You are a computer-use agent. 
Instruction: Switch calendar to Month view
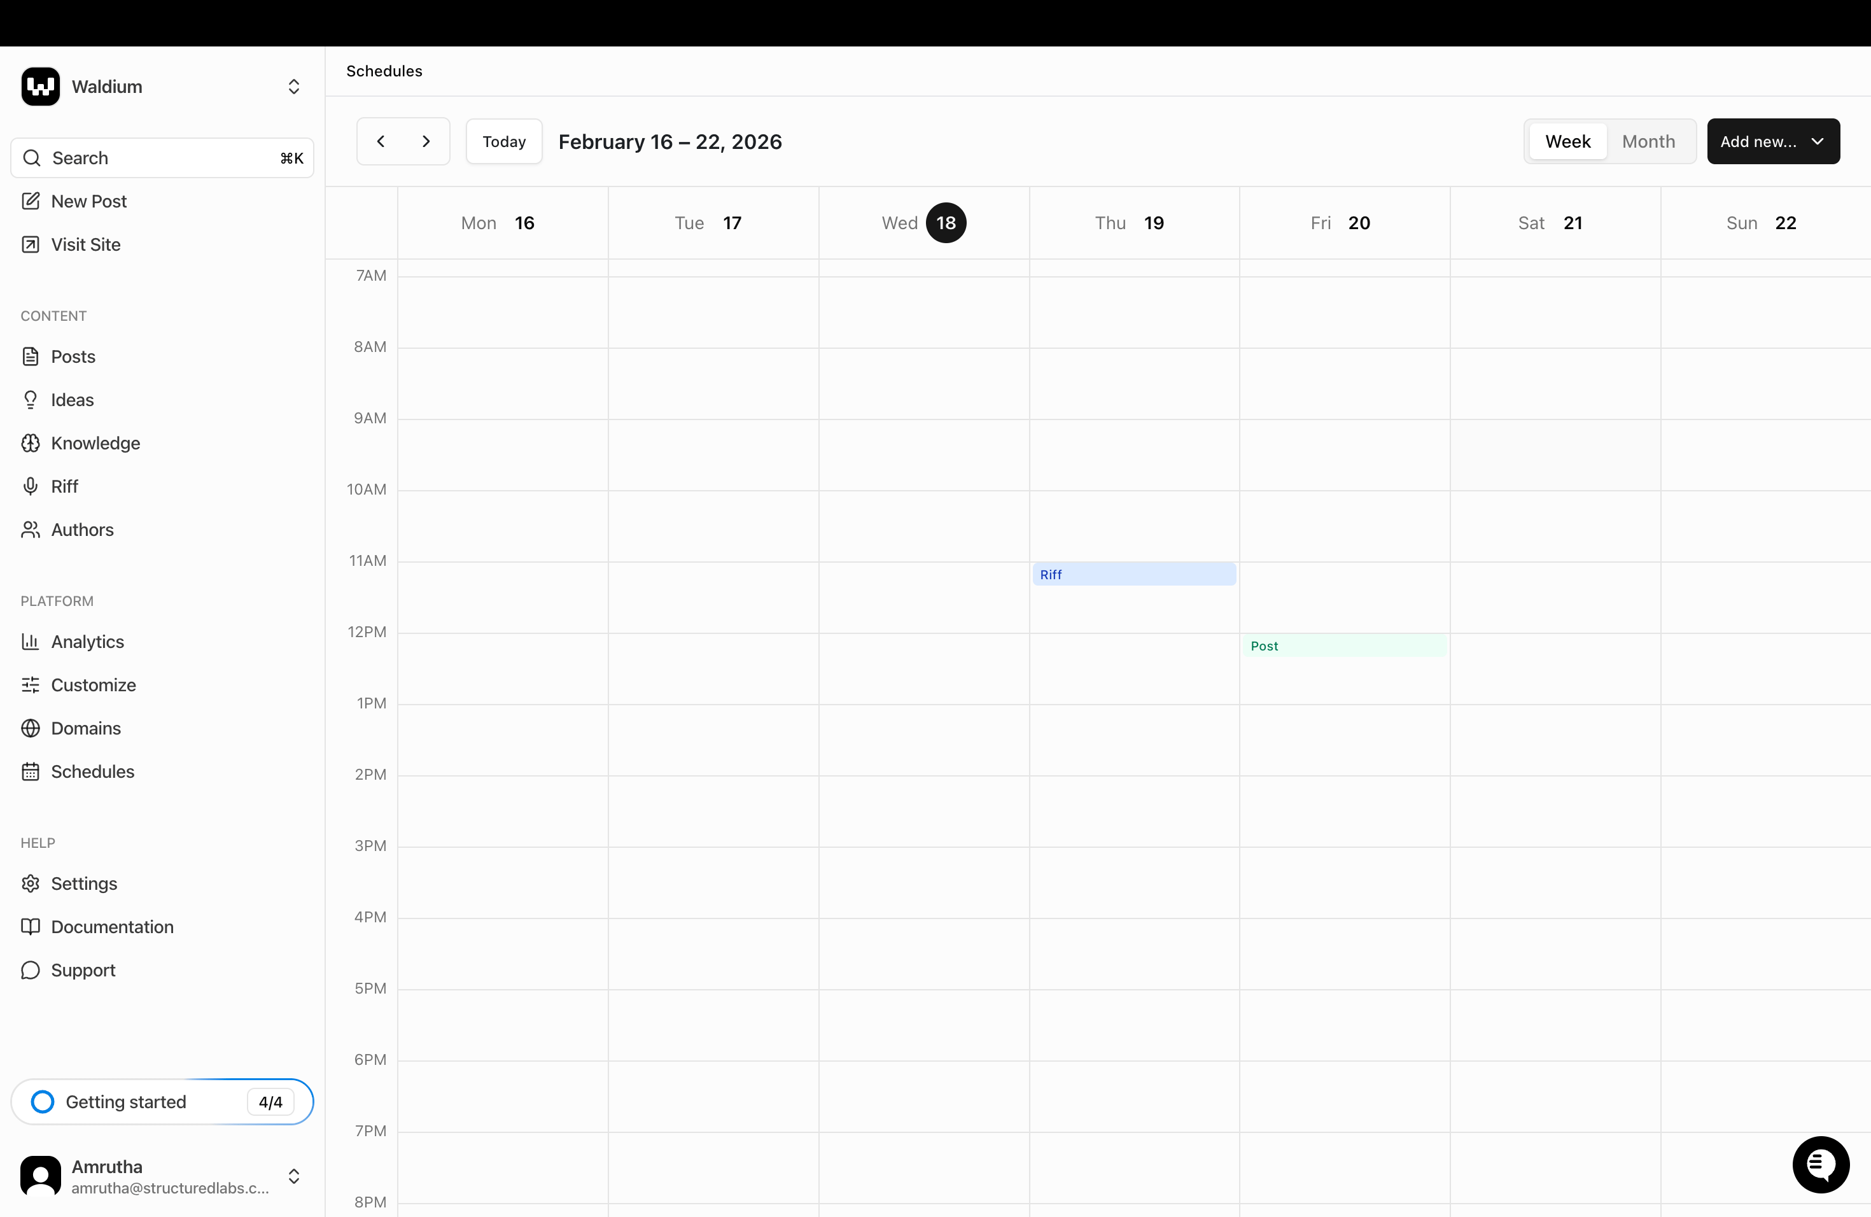click(1648, 141)
